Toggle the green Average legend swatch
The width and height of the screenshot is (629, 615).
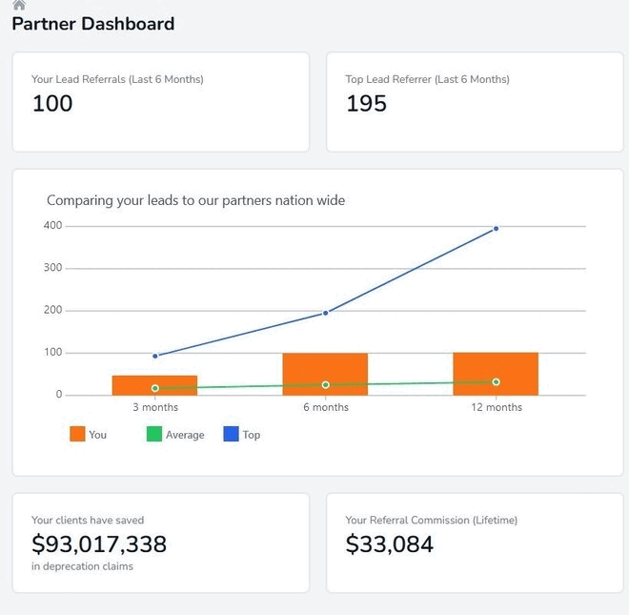[154, 434]
